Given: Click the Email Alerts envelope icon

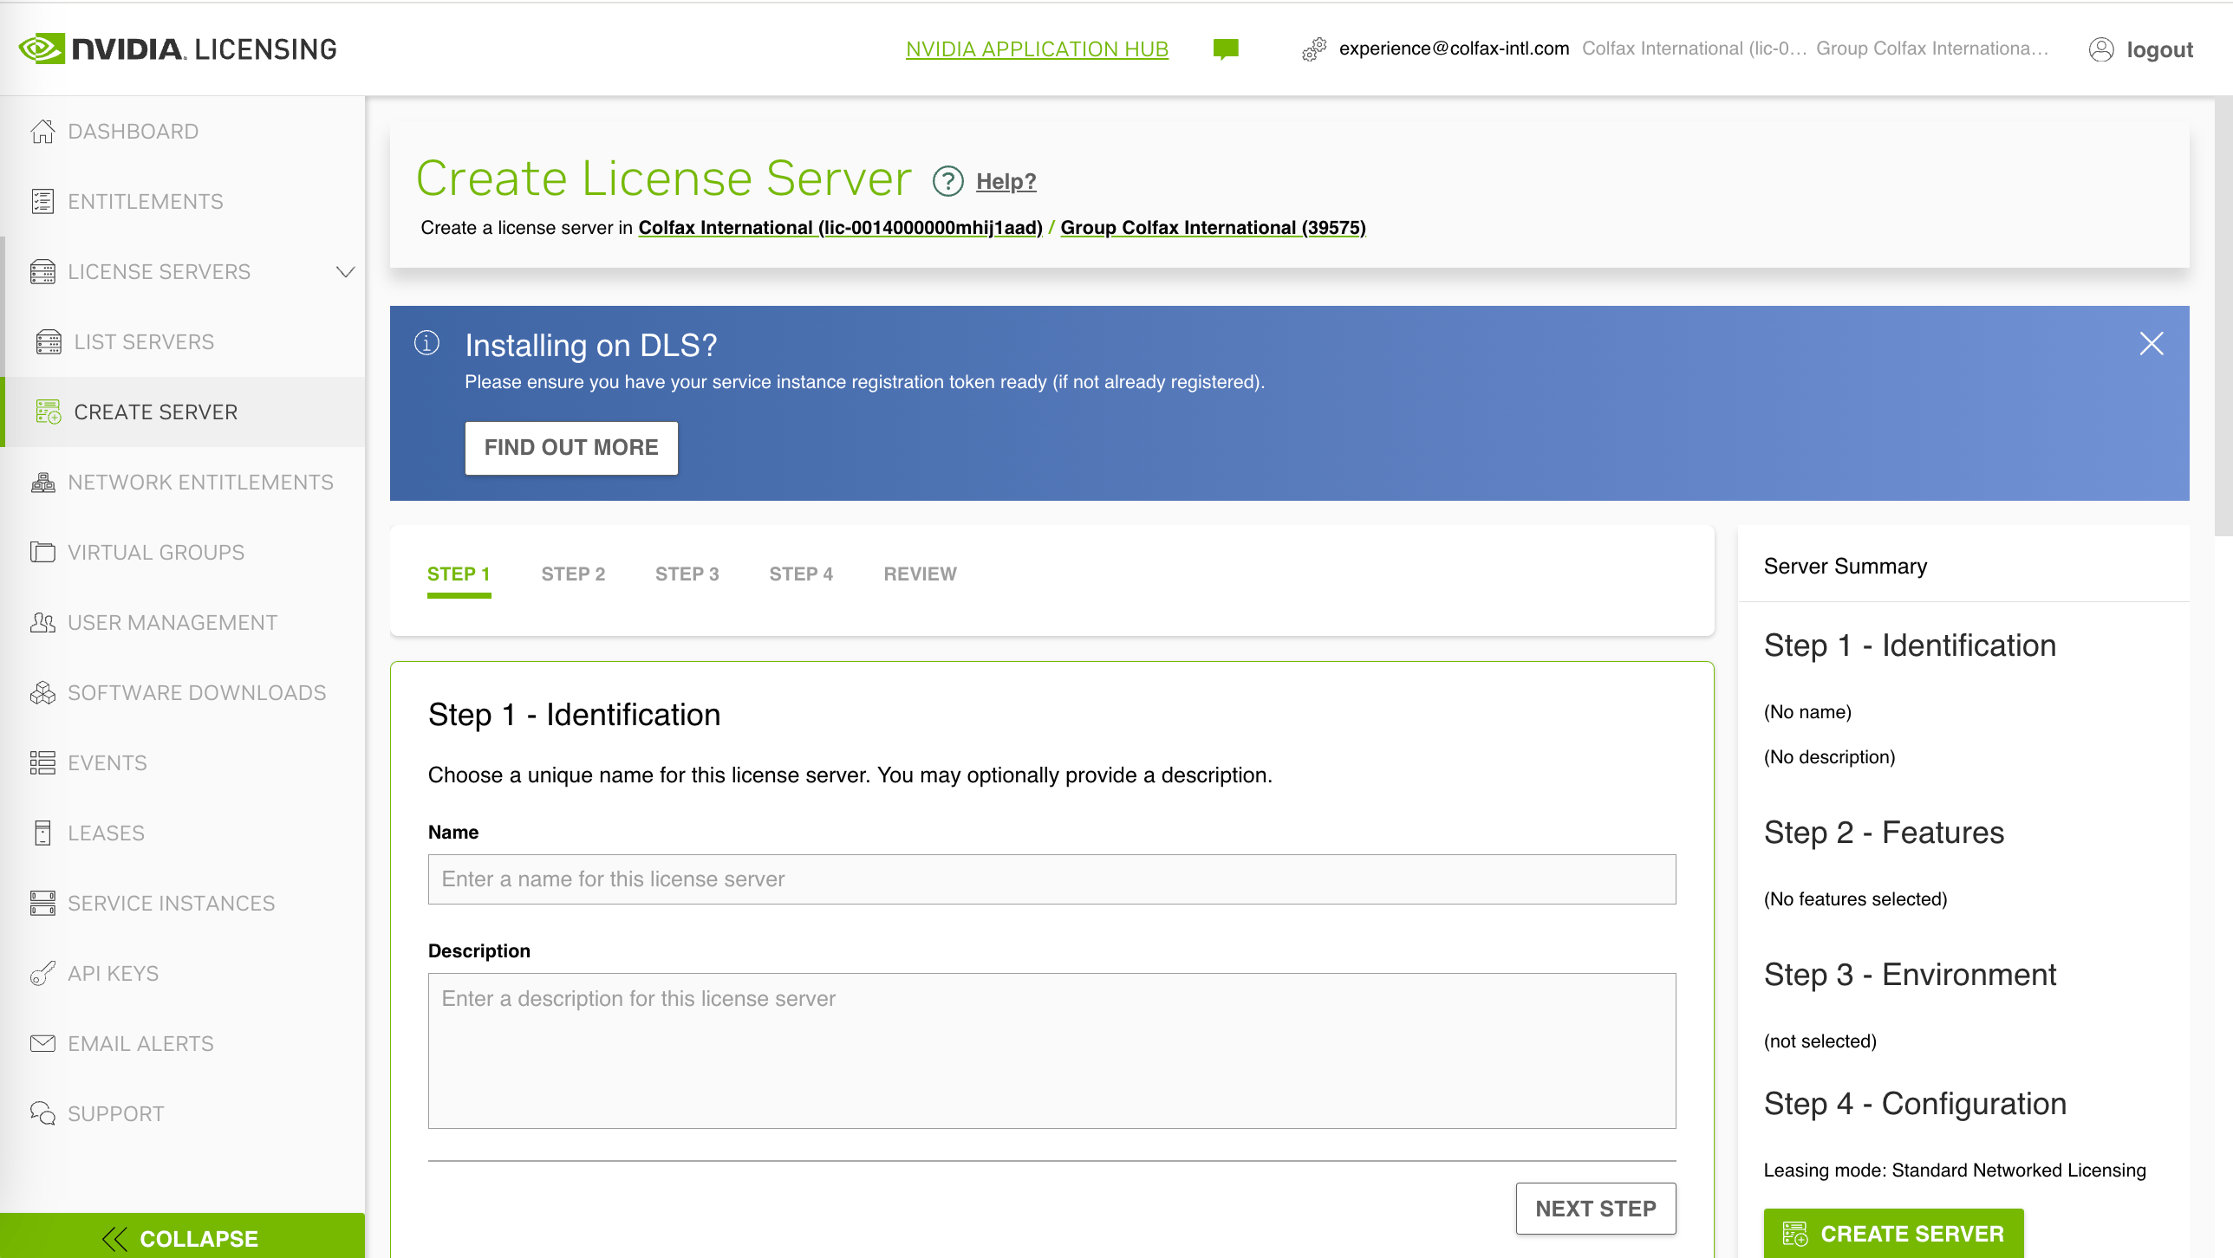Looking at the screenshot, I should pos(42,1043).
